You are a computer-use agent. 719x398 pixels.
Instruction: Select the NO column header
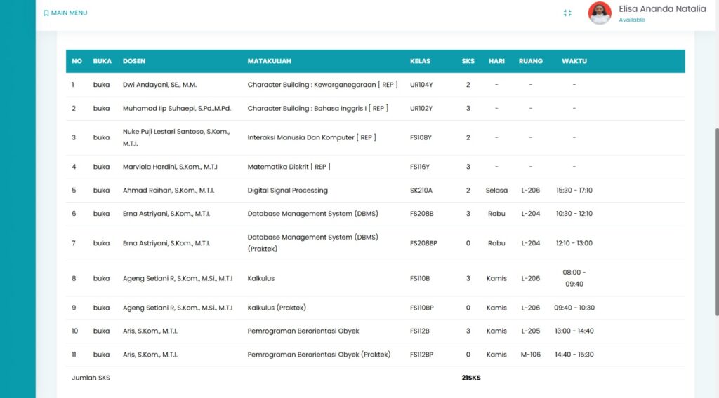pos(77,61)
